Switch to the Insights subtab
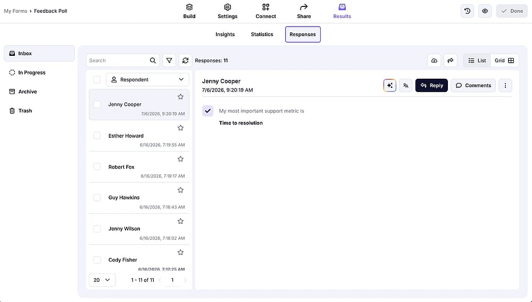The width and height of the screenshot is (532, 302). click(x=225, y=34)
